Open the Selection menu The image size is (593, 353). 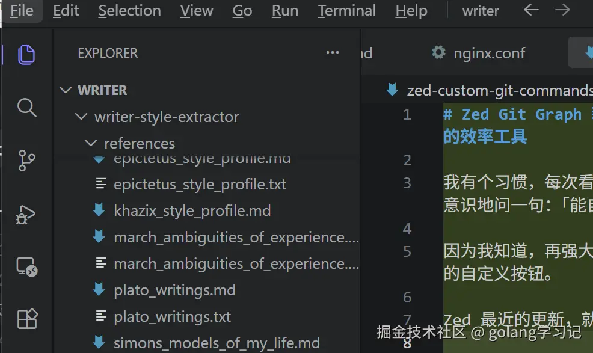[129, 11]
